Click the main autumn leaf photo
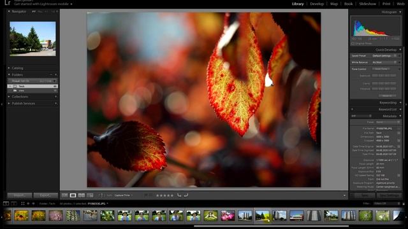 (x=204, y=100)
